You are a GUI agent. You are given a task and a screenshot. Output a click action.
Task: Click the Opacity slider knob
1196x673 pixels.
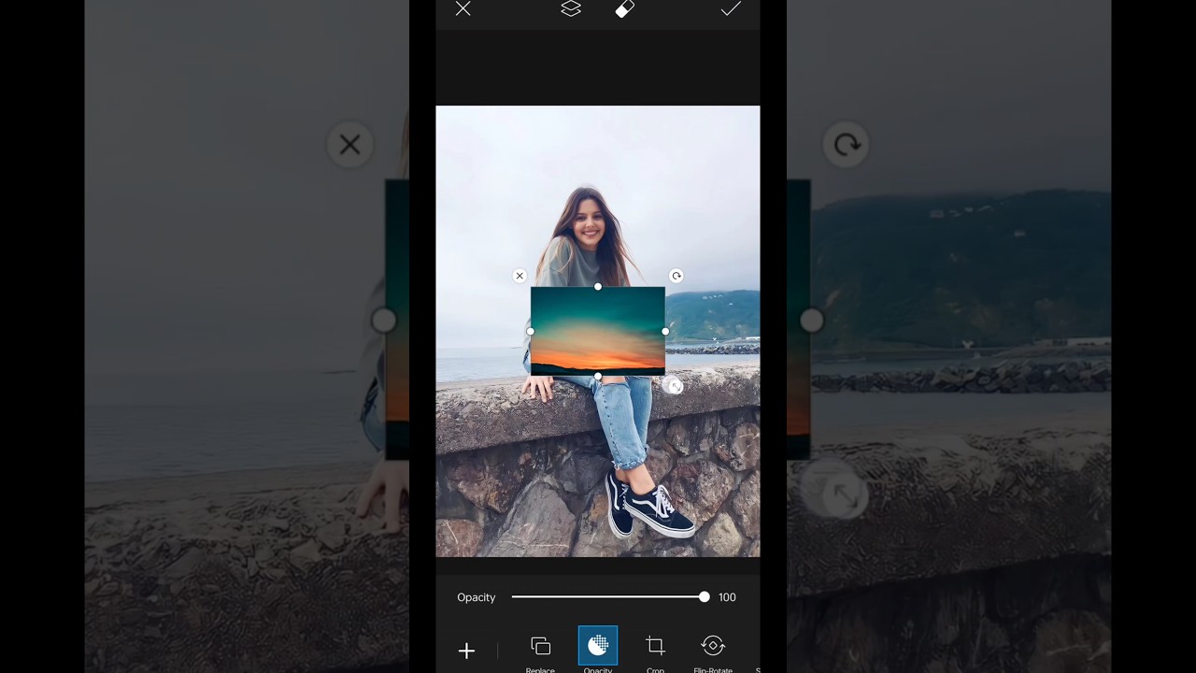[704, 597]
